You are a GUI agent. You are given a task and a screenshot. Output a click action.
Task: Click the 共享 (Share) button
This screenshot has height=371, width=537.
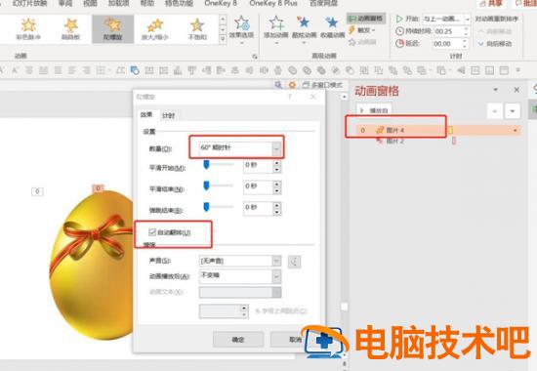(491, 4)
